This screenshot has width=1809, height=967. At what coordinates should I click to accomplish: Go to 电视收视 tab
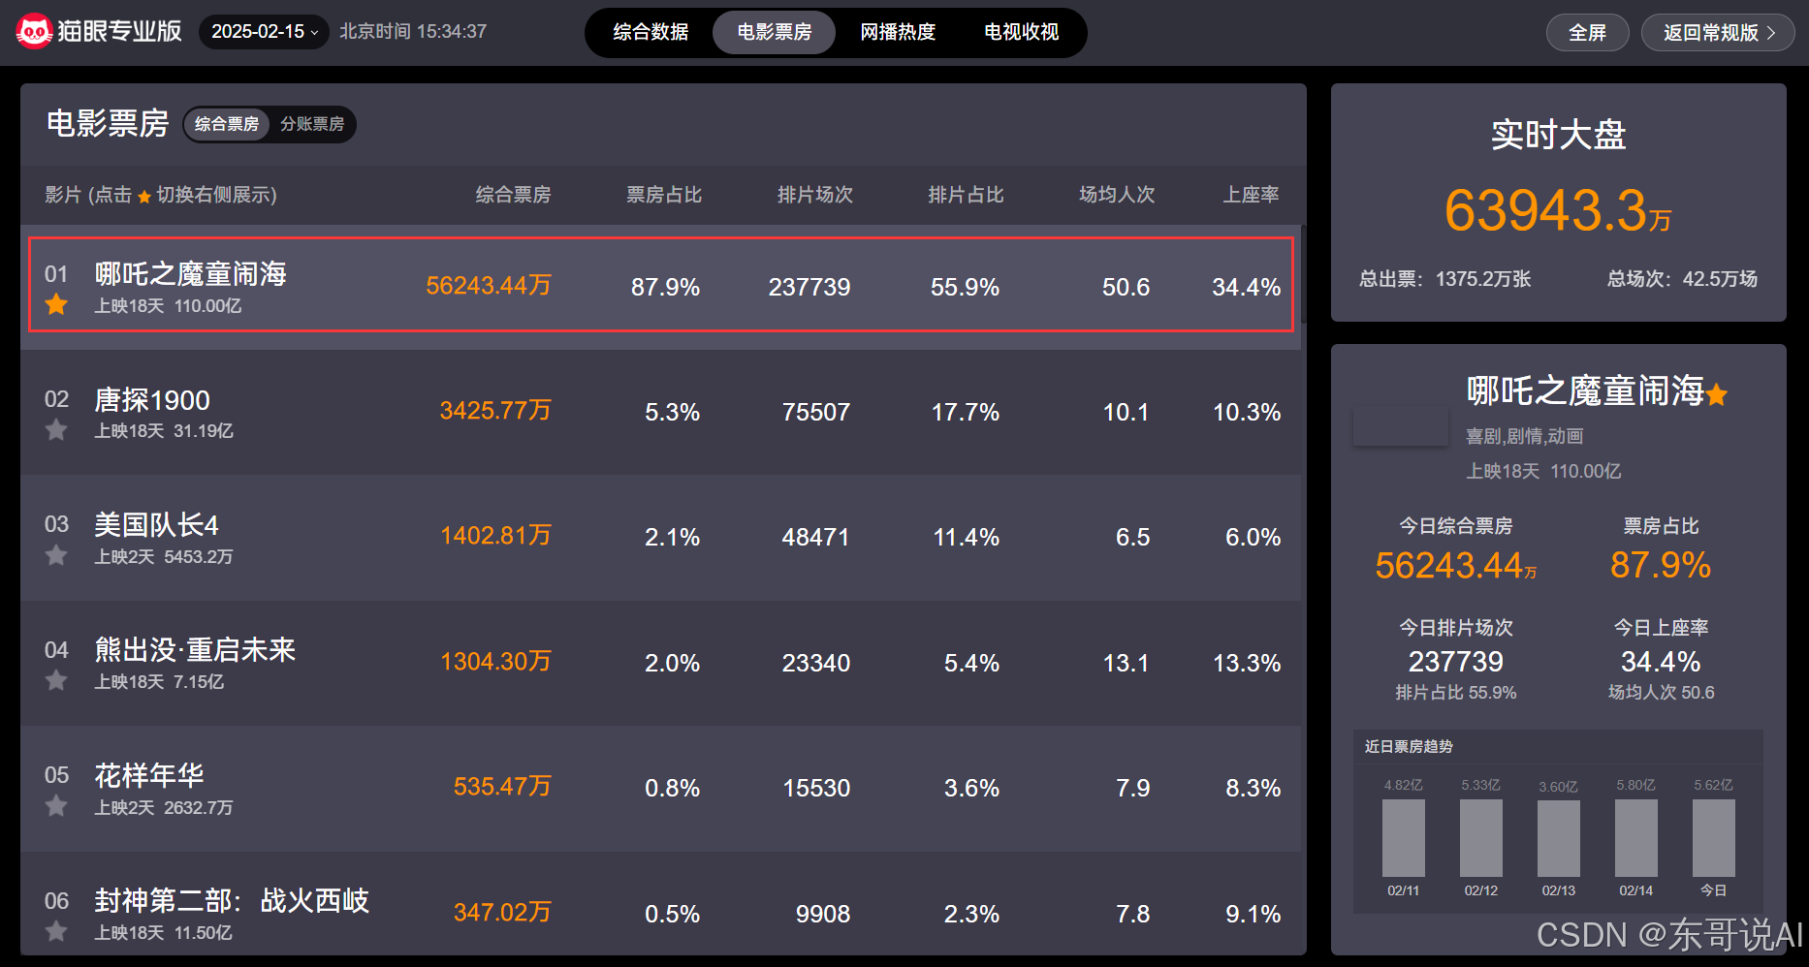click(x=1021, y=32)
